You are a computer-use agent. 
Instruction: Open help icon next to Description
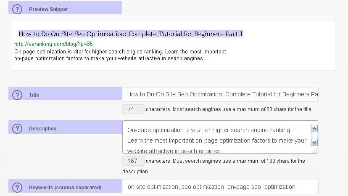point(17,129)
